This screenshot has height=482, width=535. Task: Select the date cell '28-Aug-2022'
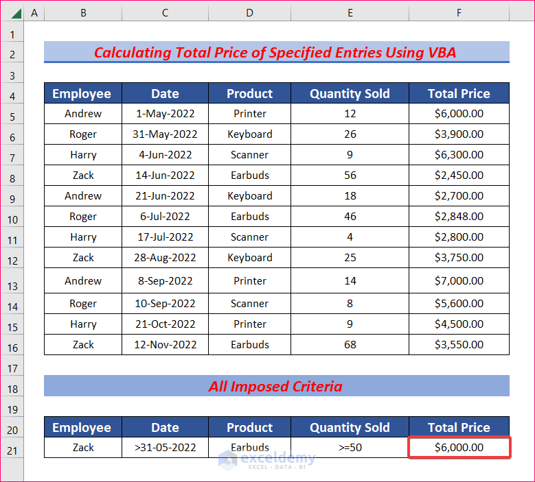[165, 258]
